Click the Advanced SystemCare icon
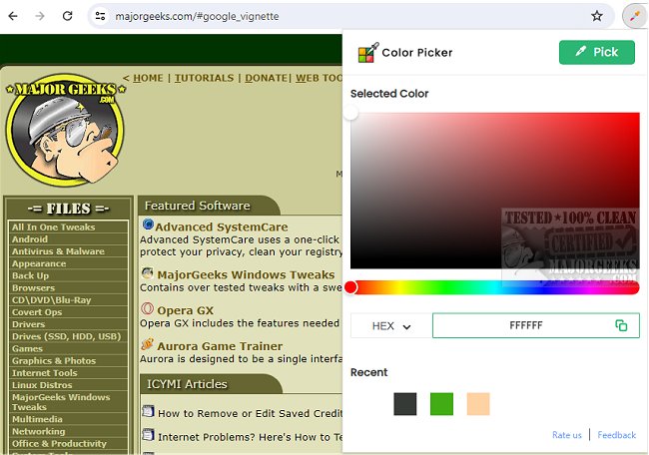 (148, 225)
